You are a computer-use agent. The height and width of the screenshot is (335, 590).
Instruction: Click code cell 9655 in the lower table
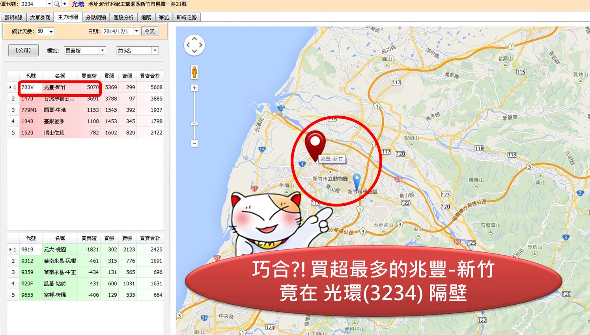[31, 295]
